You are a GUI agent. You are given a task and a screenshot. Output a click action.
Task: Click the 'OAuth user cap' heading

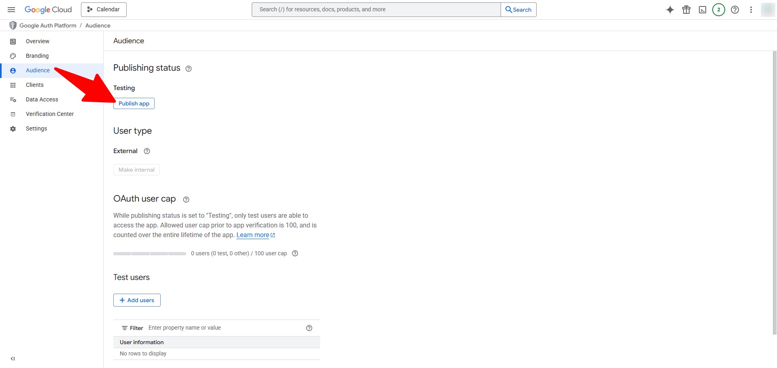click(144, 199)
